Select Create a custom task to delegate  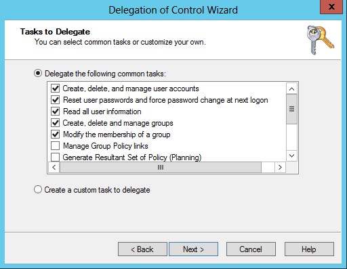[38, 189]
